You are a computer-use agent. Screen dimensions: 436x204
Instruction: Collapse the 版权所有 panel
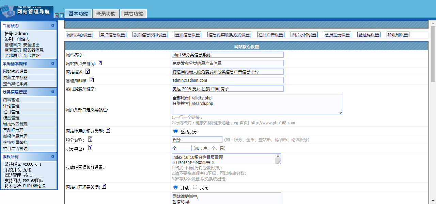(53, 156)
